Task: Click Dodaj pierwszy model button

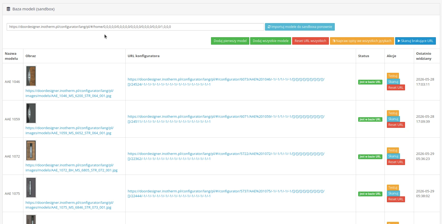Action: pyautogui.click(x=230, y=41)
